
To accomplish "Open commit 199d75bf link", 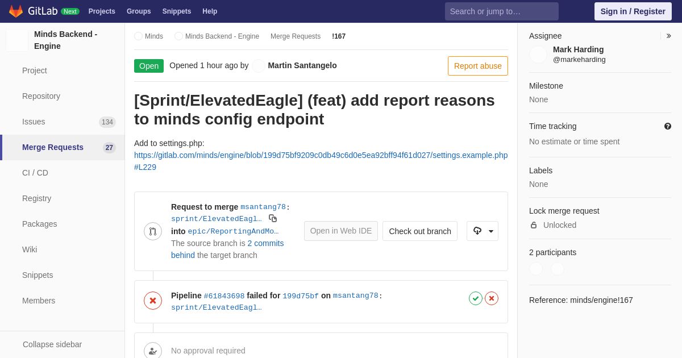I will pos(301,296).
